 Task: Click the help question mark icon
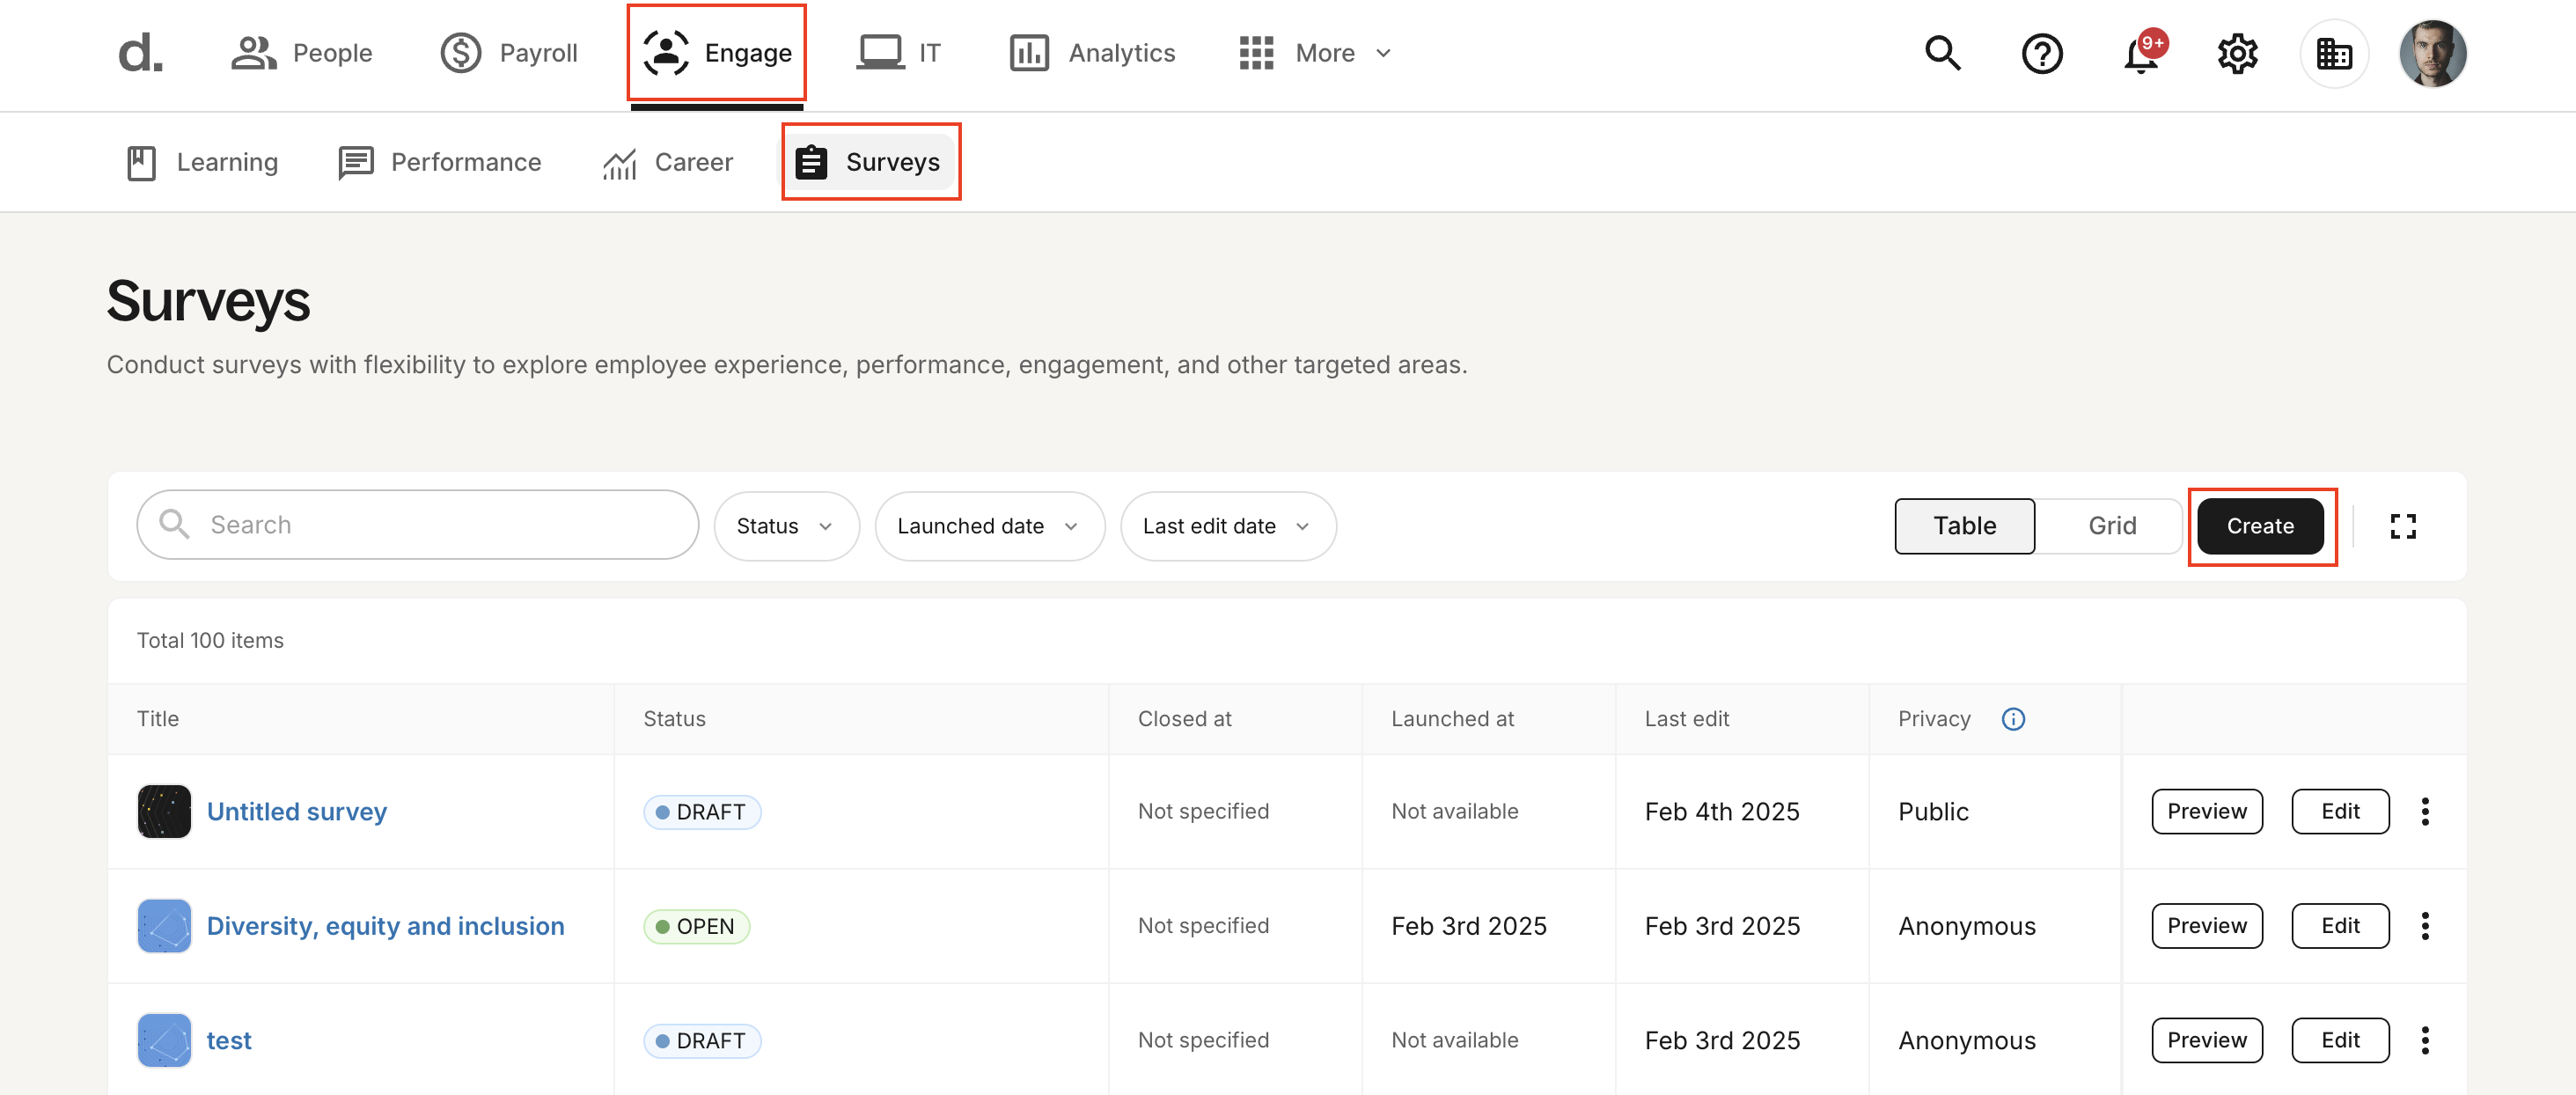pyautogui.click(x=2041, y=53)
